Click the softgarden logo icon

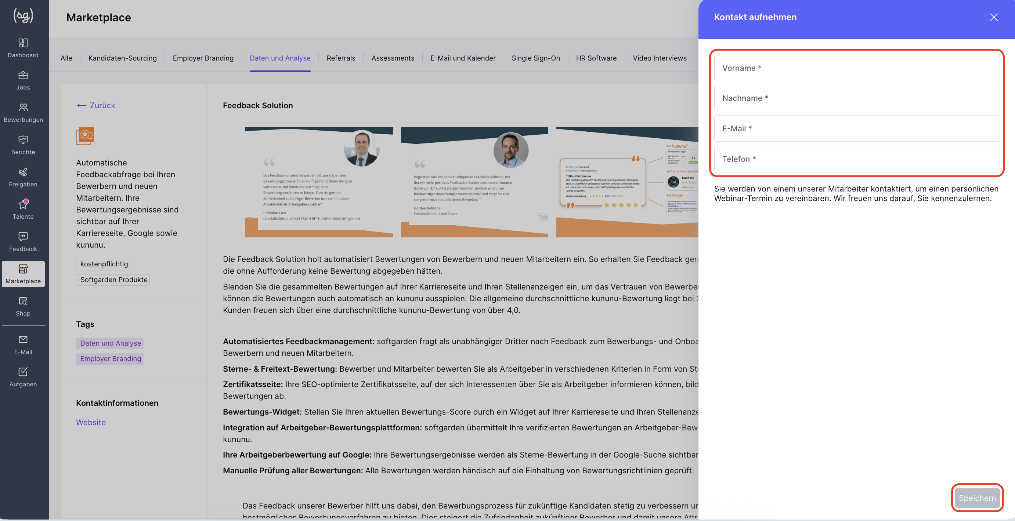click(x=23, y=16)
